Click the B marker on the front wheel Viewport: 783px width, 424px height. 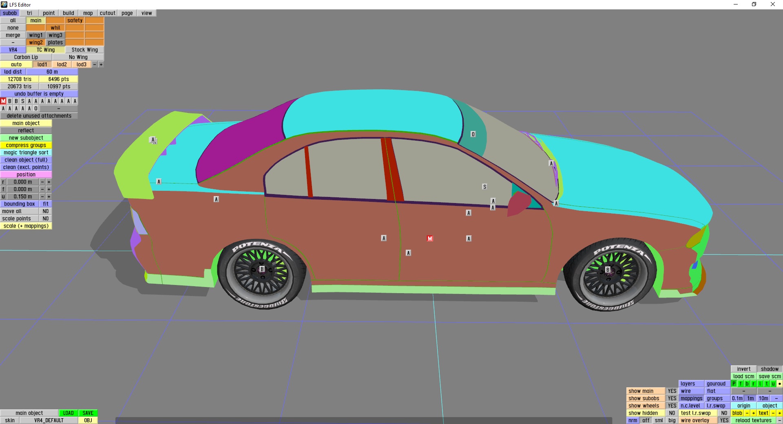(x=608, y=270)
